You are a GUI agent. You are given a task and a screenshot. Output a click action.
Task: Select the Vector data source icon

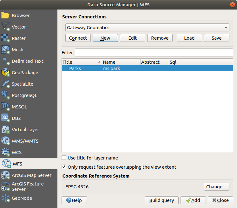(6, 27)
